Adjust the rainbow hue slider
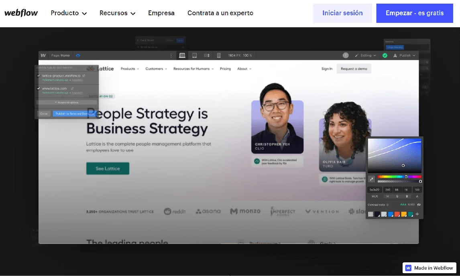Image resolution: width=460 pixels, height=276 pixels. pyautogui.click(x=399, y=177)
